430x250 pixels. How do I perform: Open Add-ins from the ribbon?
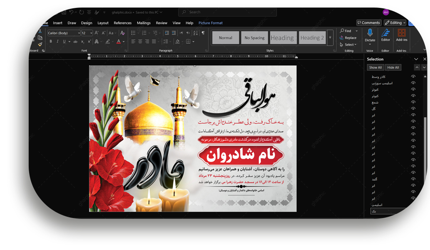(402, 35)
